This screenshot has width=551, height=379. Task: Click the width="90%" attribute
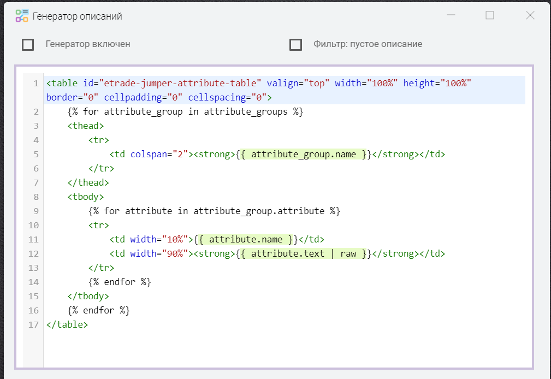coord(159,253)
